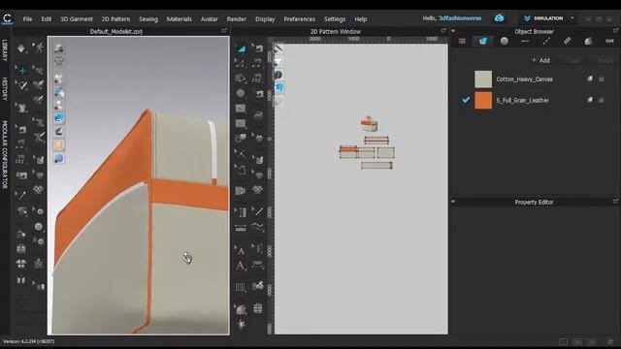Open the Sewing menu
The width and height of the screenshot is (621, 349).
click(148, 19)
